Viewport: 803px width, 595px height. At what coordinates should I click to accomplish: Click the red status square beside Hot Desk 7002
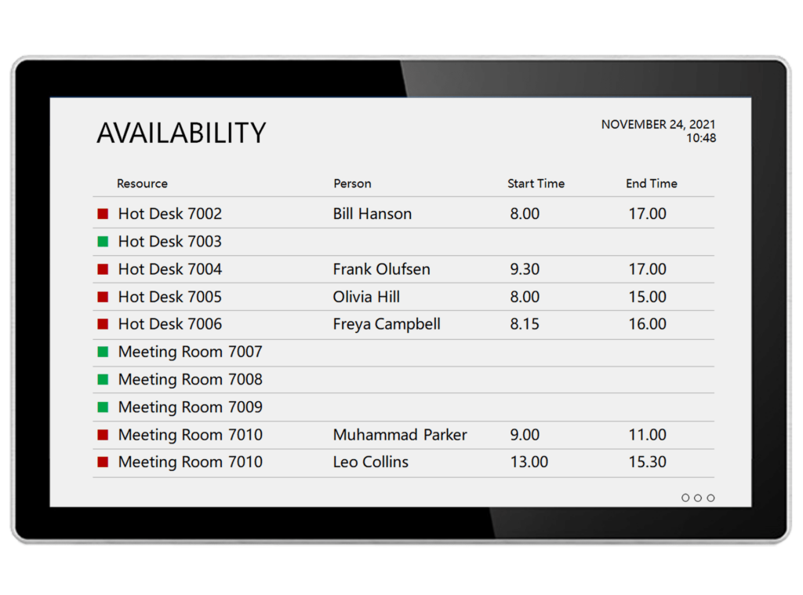(103, 214)
